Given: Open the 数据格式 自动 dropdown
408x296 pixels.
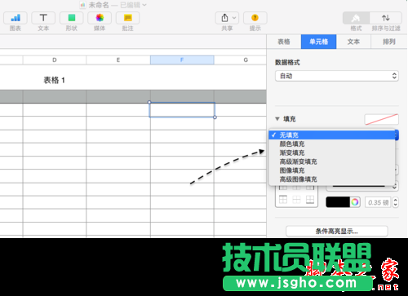Looking at the screenshot, I should (337, 76).
